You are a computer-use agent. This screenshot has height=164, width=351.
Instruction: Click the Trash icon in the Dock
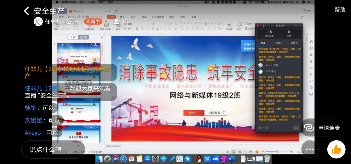[267, 159]
